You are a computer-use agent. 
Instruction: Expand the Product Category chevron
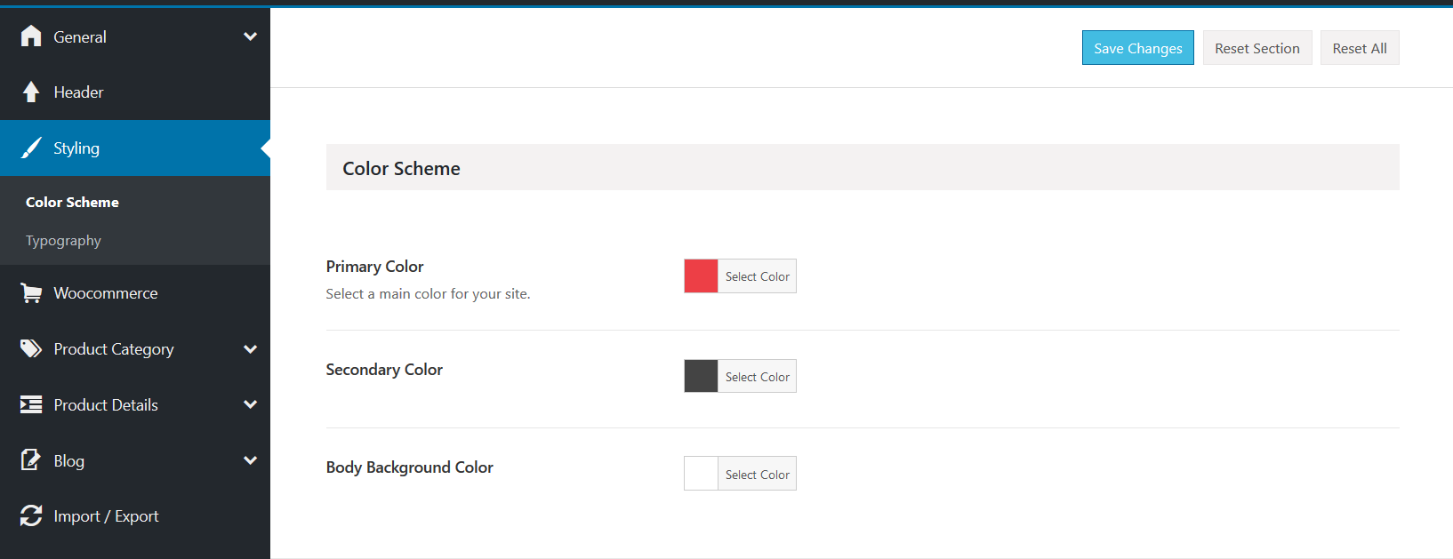(x=250, y=349)
